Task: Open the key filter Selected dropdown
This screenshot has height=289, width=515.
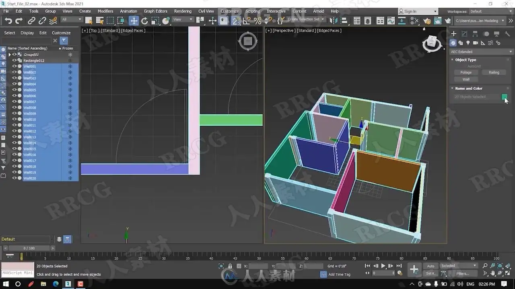Action: (x=458, y=266)
